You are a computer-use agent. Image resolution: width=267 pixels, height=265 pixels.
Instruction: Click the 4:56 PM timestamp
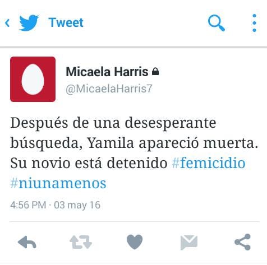click(28, 205)
